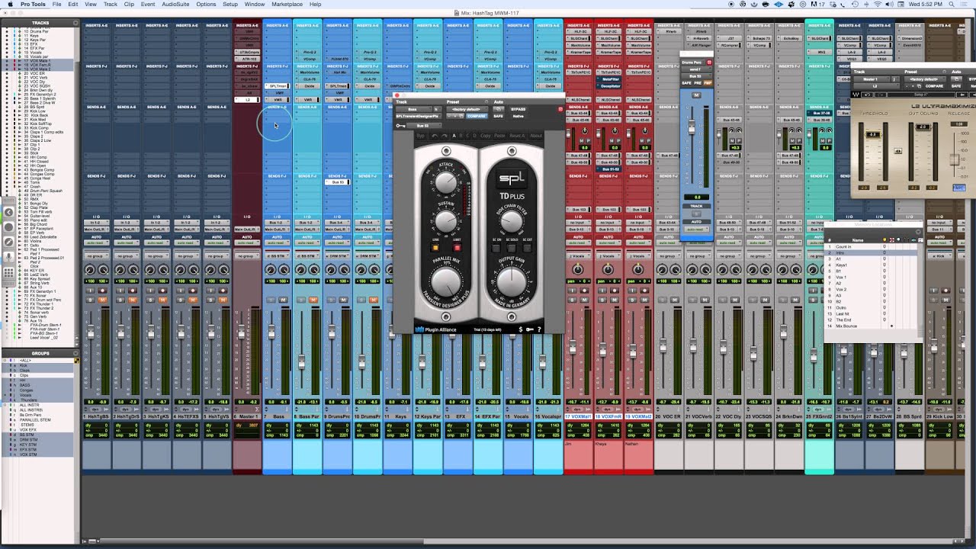Toggle the PRE button on Drums Parc send
Image resolution: width=976 pixels, height=549 pixels.
(697, 82)
